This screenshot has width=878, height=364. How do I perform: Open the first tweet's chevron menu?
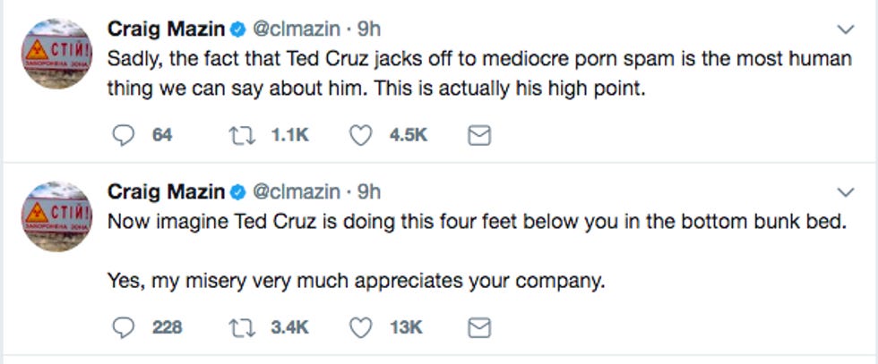tap(845, 30)
